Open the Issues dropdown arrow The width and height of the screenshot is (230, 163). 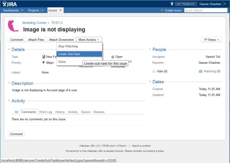(x=61, y=10)
